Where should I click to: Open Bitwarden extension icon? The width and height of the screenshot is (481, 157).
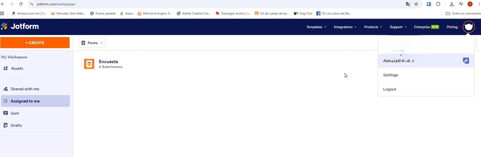tap(429, 4)
